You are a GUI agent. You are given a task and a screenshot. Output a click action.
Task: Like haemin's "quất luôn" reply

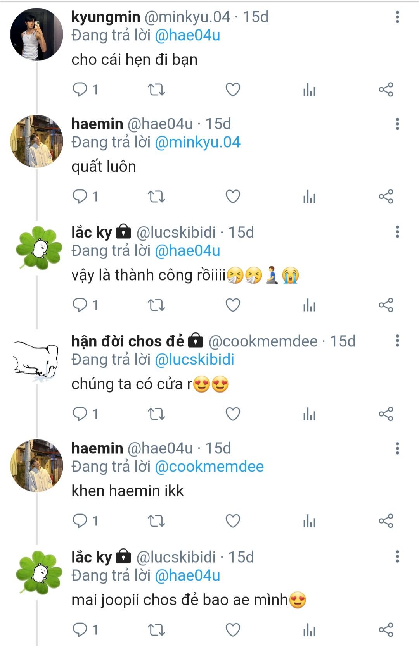(233, 197)
